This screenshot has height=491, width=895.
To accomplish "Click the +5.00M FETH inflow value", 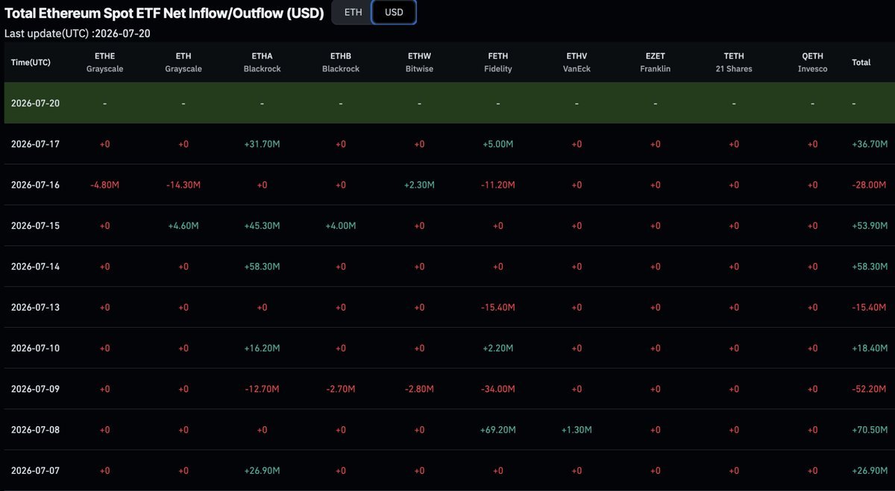I will click(498, 144).
